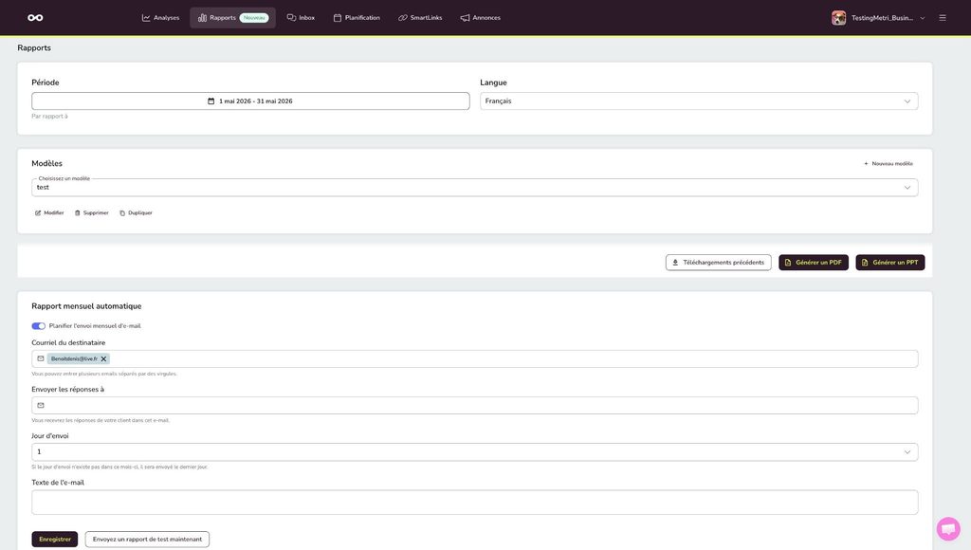The width and height of the screenshot is (971, 550).
Task: Switch to SmartLinks tab
Action: point(420,17)
